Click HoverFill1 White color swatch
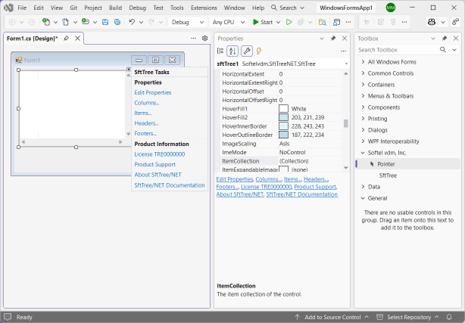The image size is (465, 323). tap(283, 109)
